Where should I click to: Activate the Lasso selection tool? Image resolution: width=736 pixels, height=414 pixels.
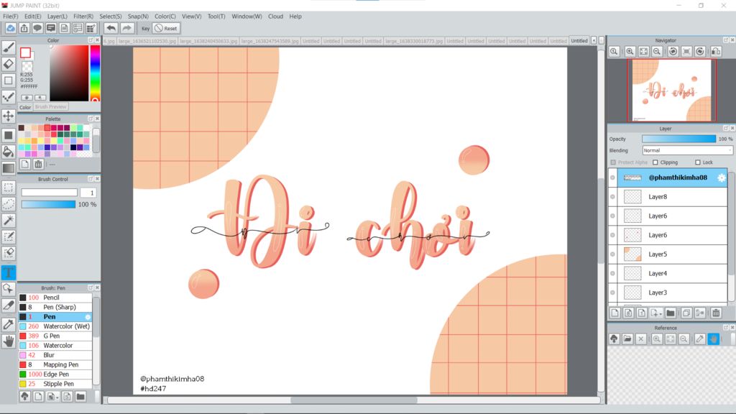9,203
